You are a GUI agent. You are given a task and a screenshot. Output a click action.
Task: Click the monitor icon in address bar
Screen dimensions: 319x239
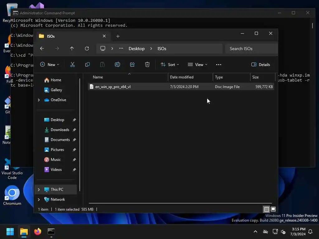click(x=103, y=49)
